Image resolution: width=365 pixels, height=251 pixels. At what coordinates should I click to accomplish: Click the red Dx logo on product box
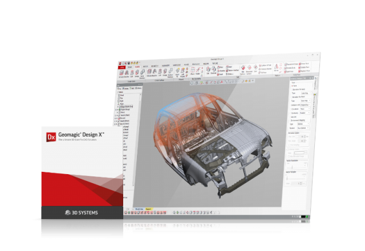pos(51,137)
